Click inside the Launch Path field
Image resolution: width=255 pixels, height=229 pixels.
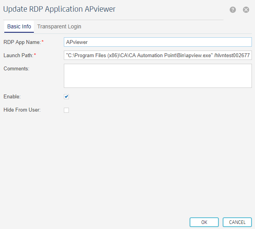[x=158, y=55]
